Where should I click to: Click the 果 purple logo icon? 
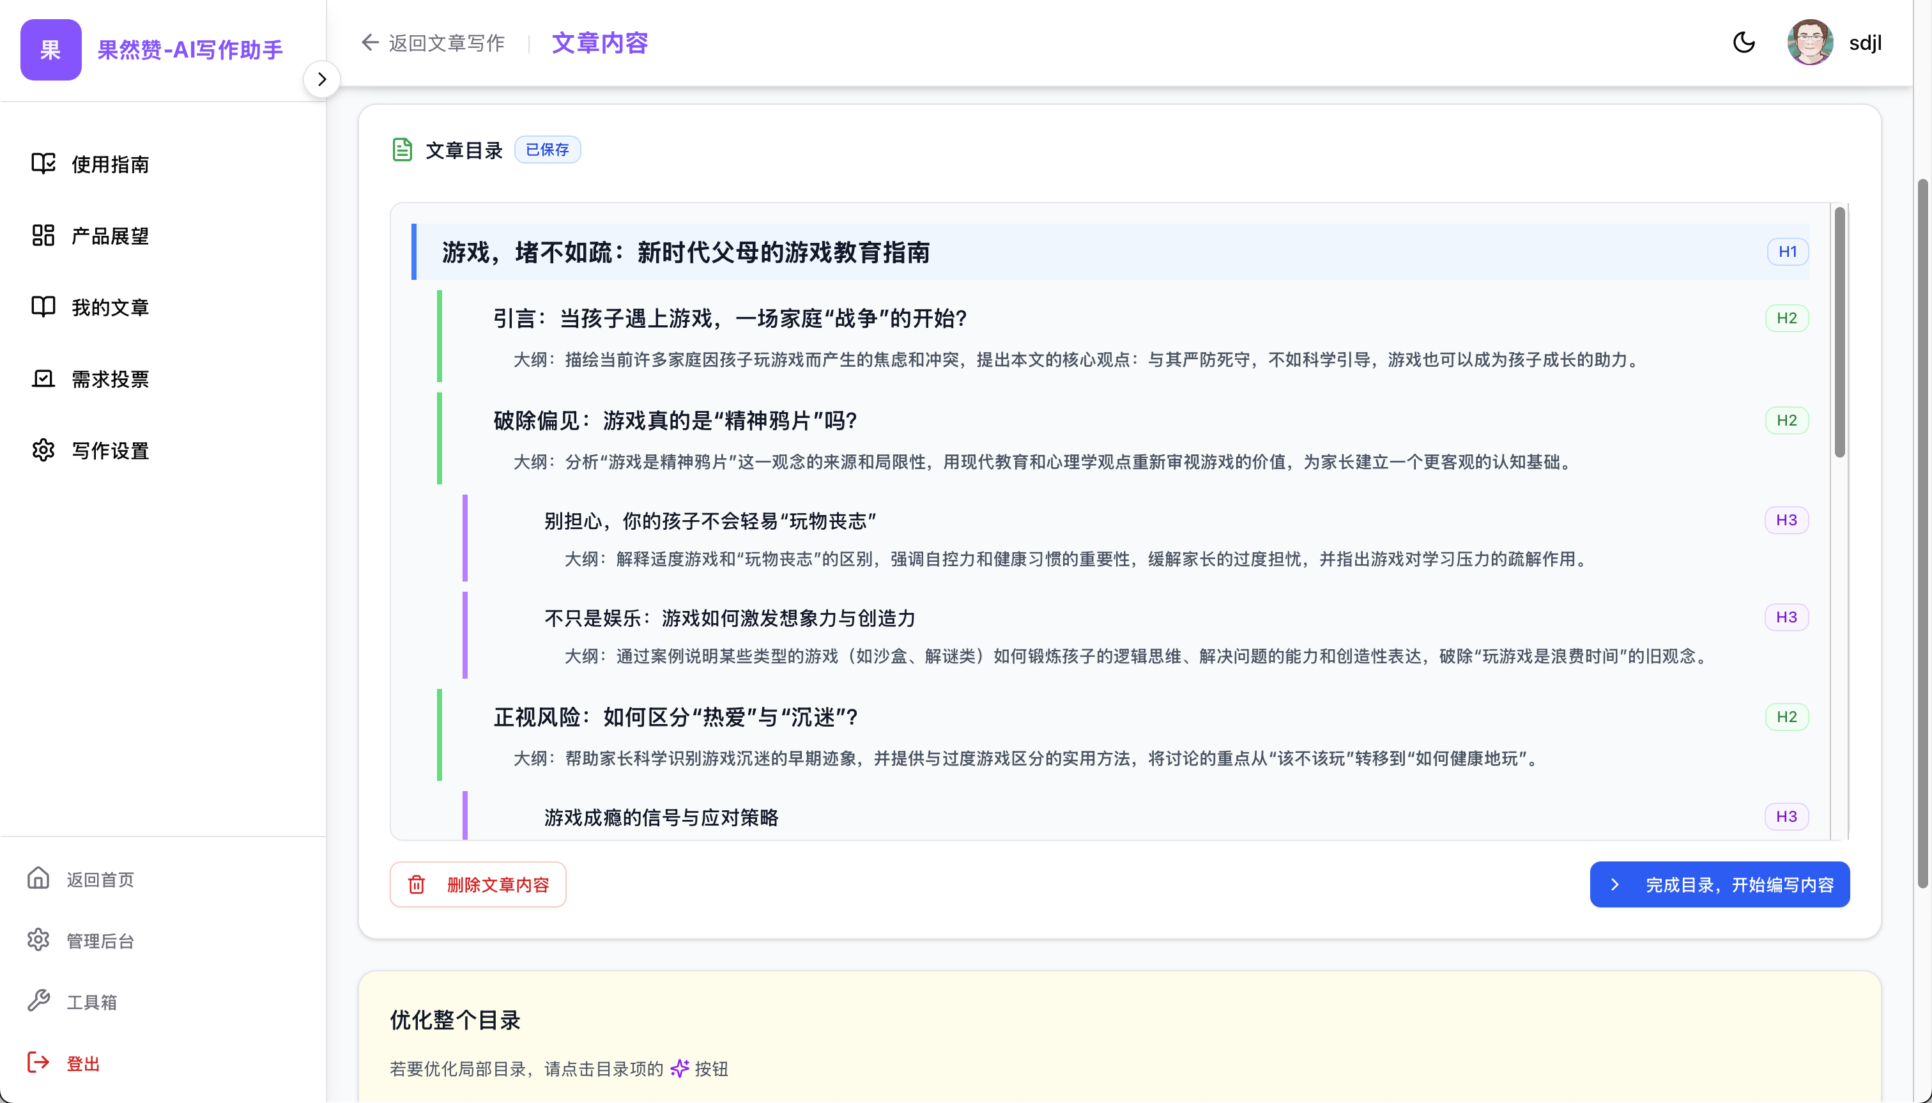[x=50, y=50]
